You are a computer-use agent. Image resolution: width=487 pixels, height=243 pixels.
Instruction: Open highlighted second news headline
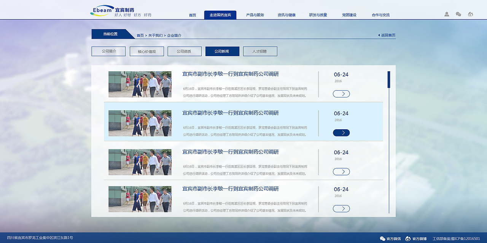pyautogui.click(x=231, y=113)
